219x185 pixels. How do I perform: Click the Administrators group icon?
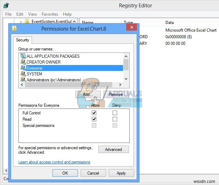(x=23, y=80)
